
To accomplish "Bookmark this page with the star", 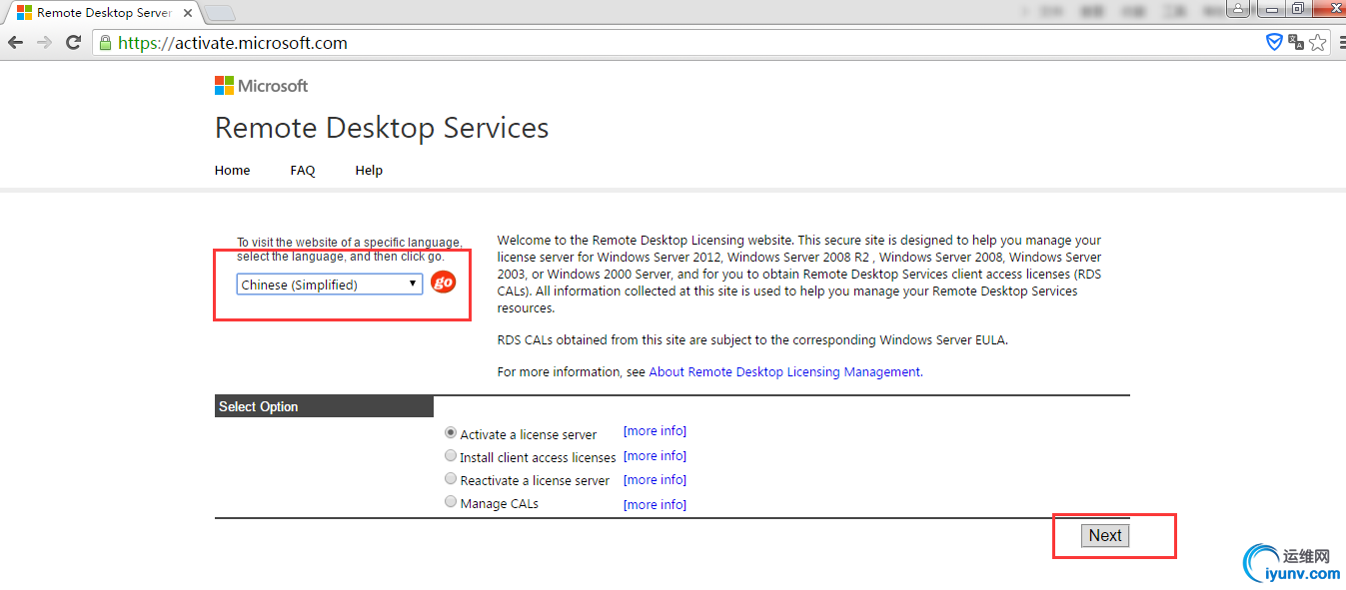I will pos(1317,42).
